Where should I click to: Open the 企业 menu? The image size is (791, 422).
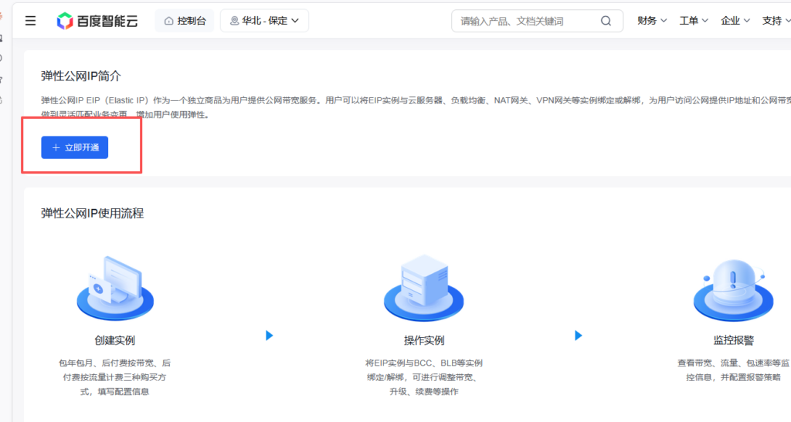coord(735,21)
